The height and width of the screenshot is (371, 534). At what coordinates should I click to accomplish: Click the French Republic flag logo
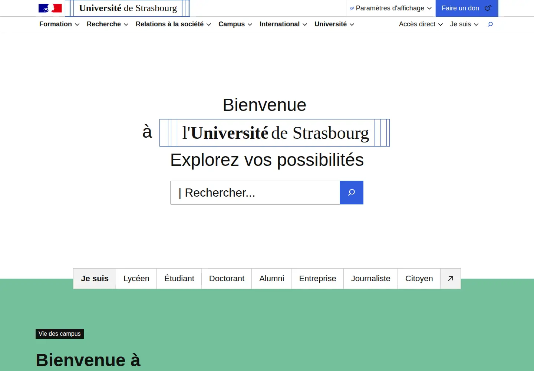click(50, 8)
